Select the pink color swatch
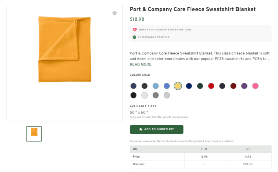The image size is (278, 172). click(255, 86)
